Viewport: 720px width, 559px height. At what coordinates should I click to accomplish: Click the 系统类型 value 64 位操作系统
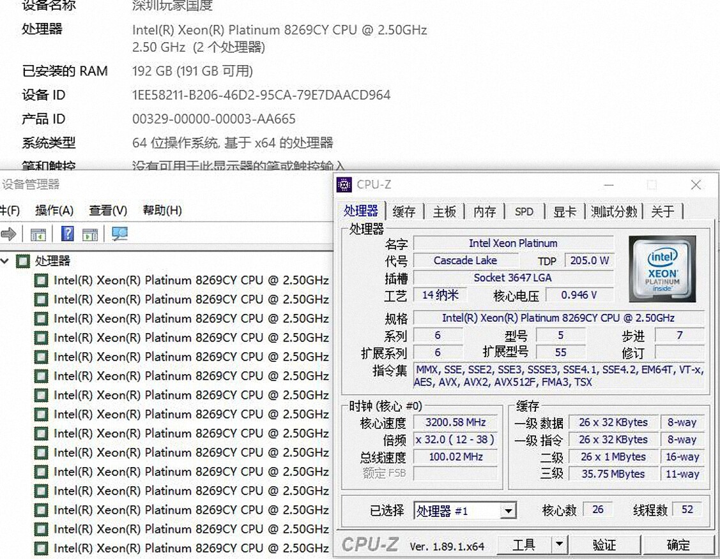click(233, 142)
